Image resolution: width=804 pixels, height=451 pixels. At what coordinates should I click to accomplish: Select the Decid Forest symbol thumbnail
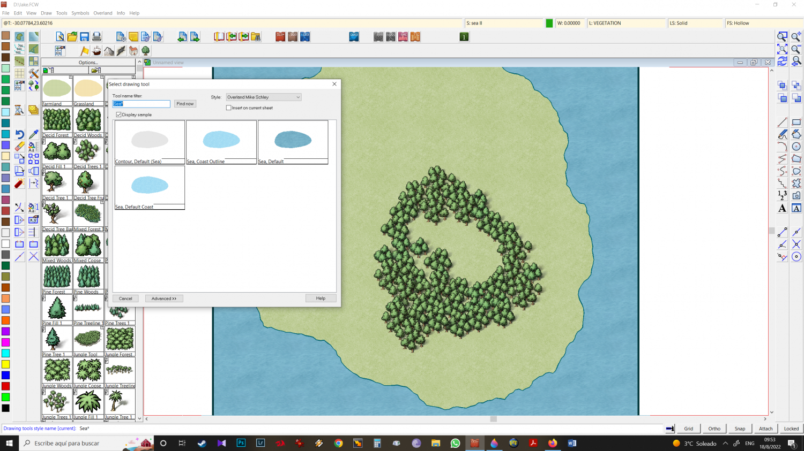click(x=57, y=121)
